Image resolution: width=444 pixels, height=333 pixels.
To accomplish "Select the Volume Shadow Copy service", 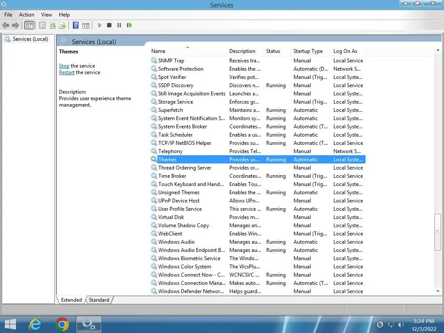I will (x=258, y=225).
